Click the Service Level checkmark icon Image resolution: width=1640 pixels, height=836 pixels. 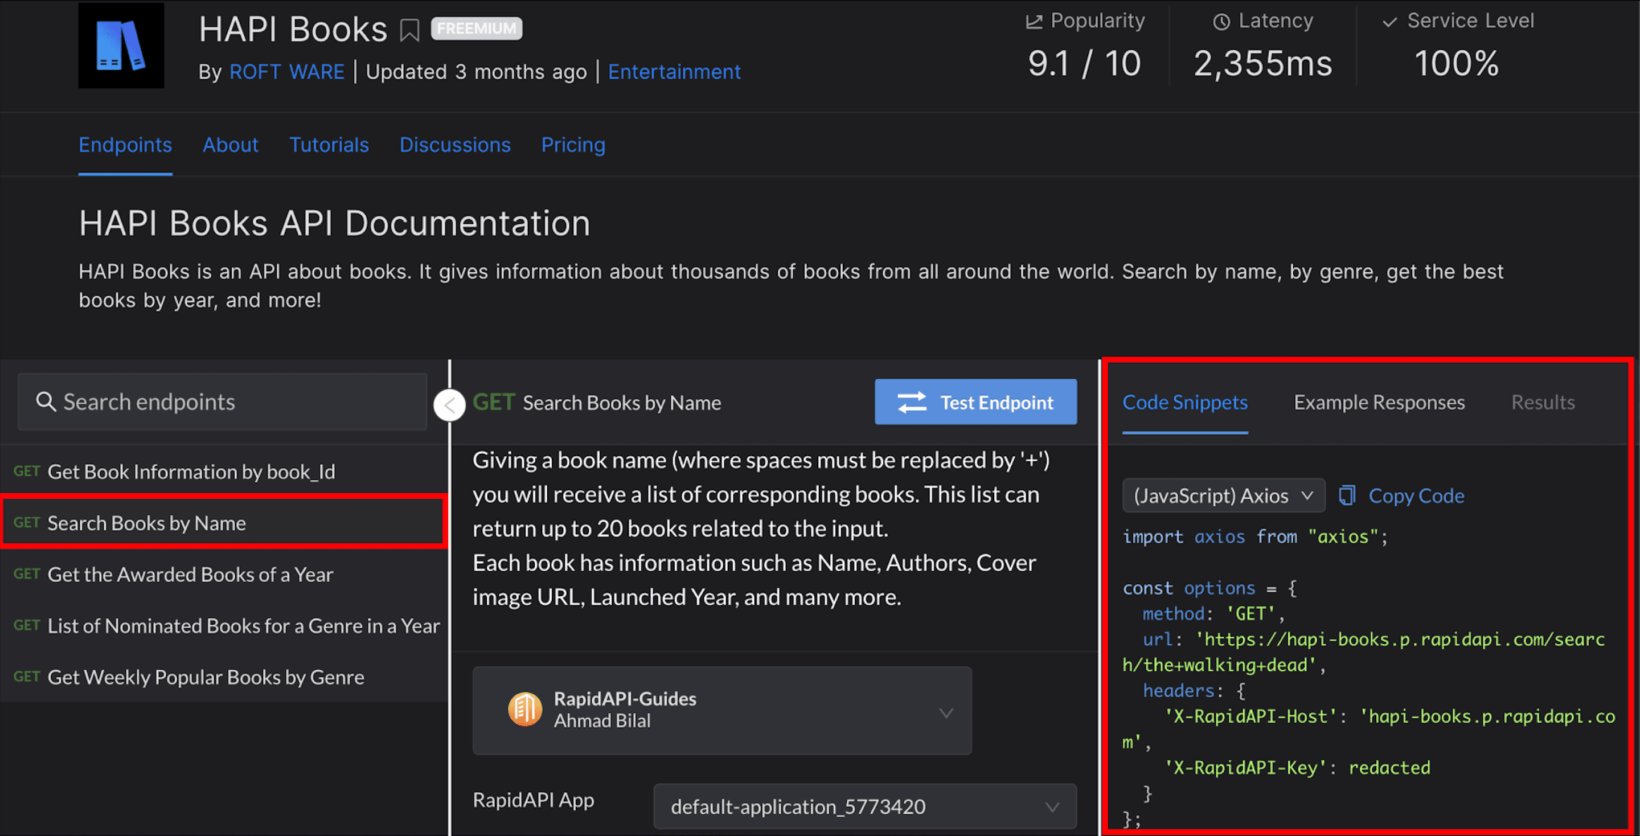[x=1390, y=22]
